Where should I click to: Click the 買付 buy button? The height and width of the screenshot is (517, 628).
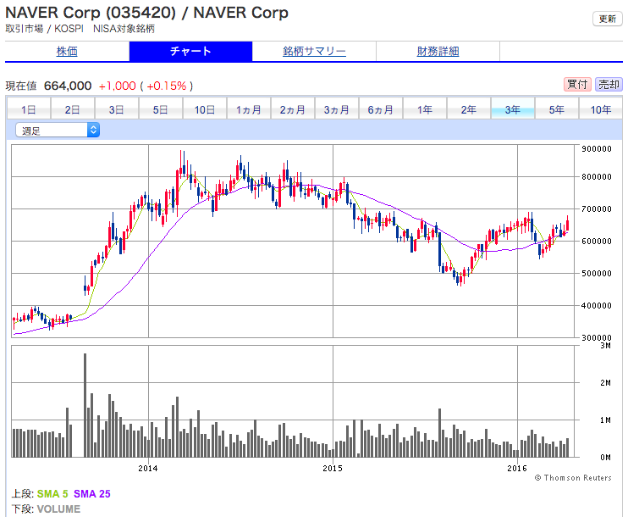coord(577,85)
